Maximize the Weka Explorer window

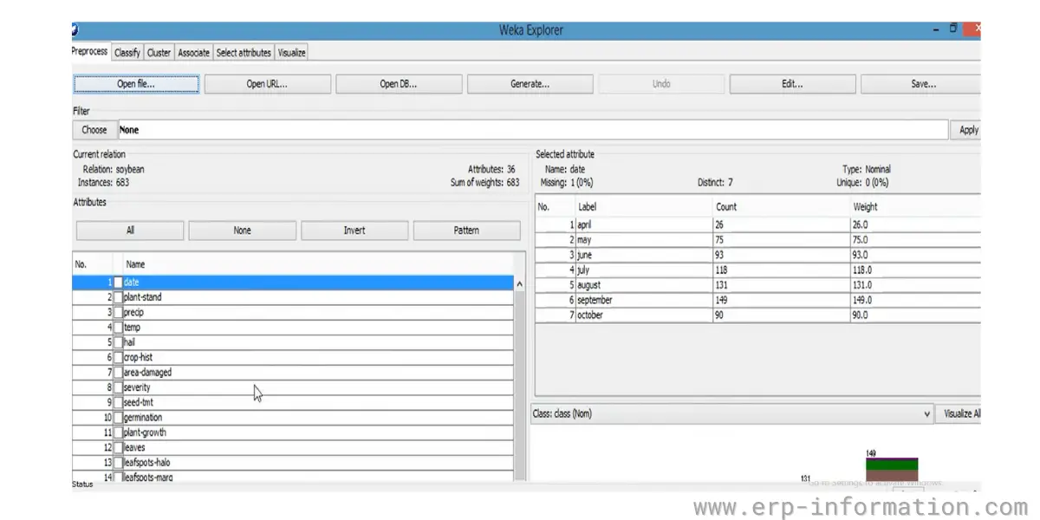[953, 29]
